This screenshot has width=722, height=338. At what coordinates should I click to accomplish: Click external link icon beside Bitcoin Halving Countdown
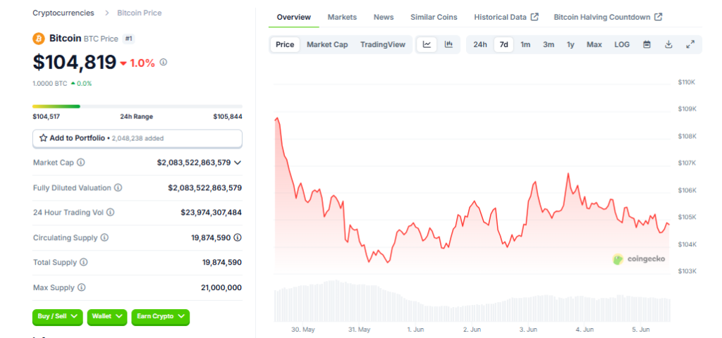point(659,17)
